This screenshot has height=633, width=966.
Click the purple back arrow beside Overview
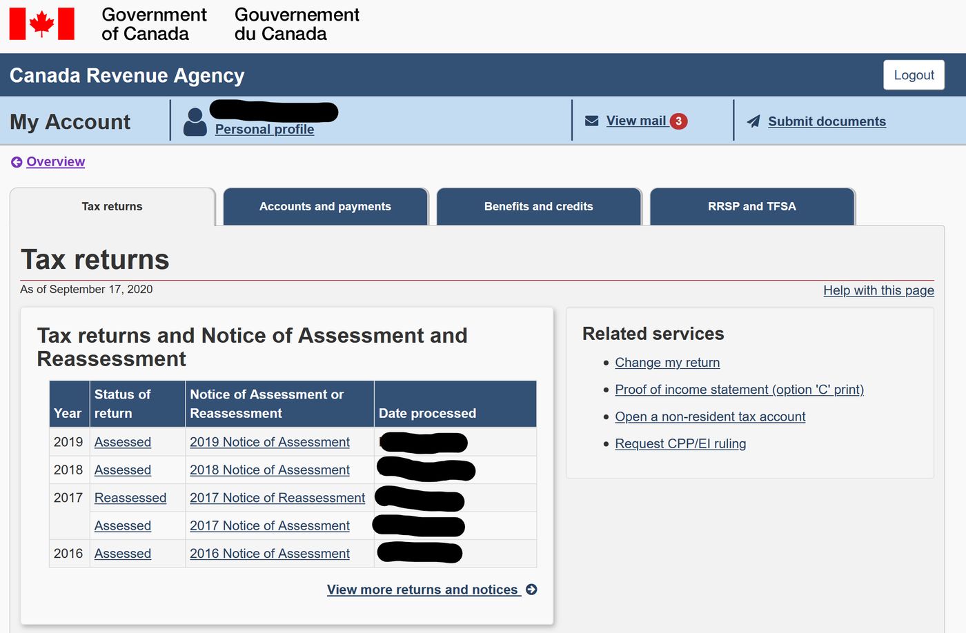(x=17, y=162)
